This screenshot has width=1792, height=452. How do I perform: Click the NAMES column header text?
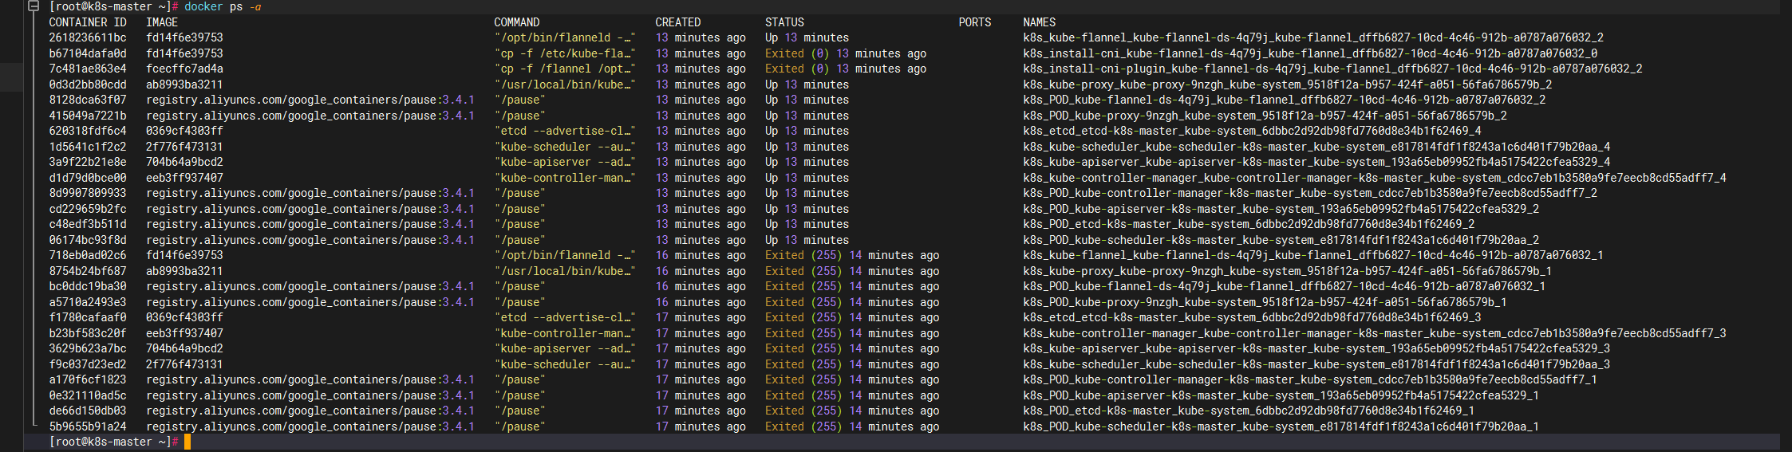click(x=1039, y=22)
